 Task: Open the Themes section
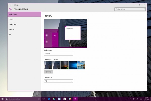tap(24, 29)
